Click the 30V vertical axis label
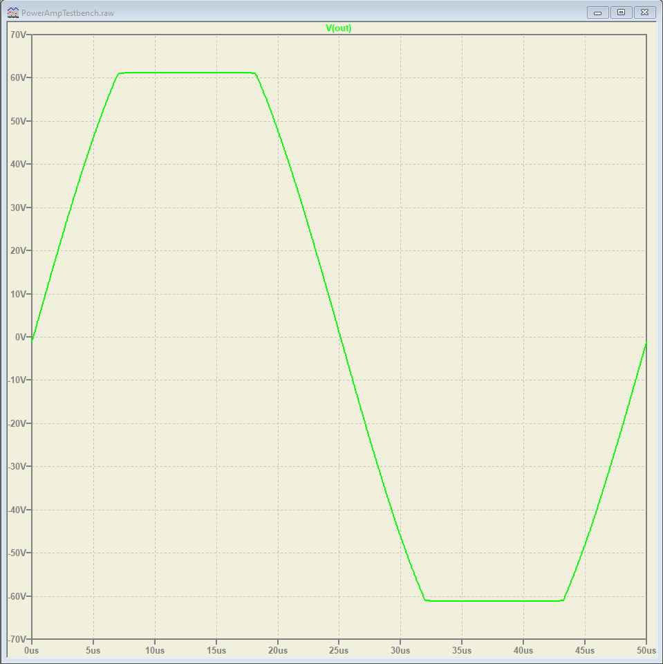This screenshot has height=664, width=663. 18,207
